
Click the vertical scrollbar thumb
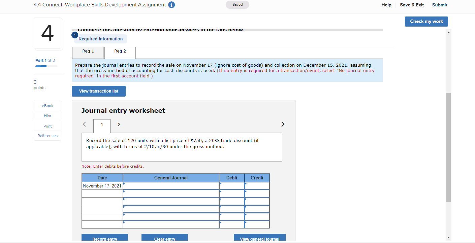click(448, 147)
